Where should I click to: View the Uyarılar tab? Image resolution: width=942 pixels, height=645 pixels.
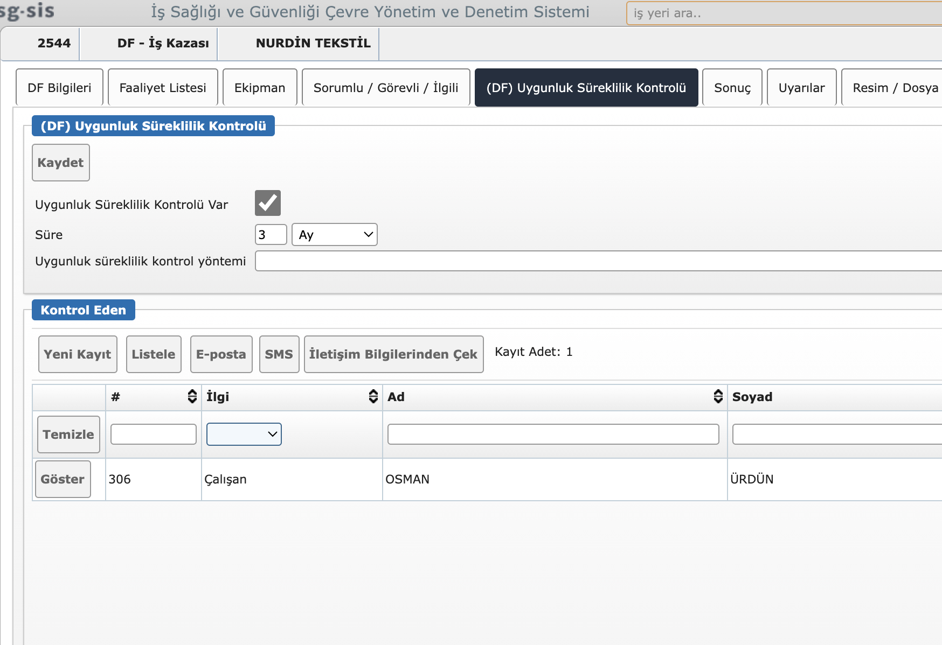coord(801,88)
